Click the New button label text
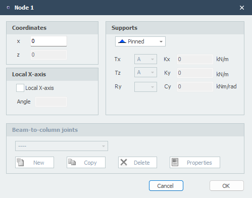This screenshot has width=252, height=198. 39,163
